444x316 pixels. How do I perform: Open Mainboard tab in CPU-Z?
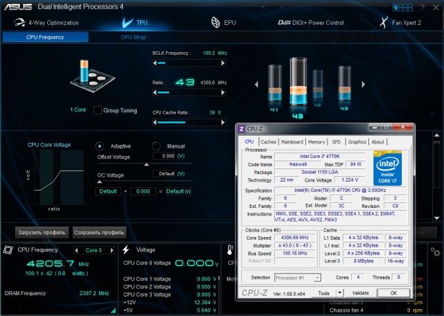coord(292,142)
